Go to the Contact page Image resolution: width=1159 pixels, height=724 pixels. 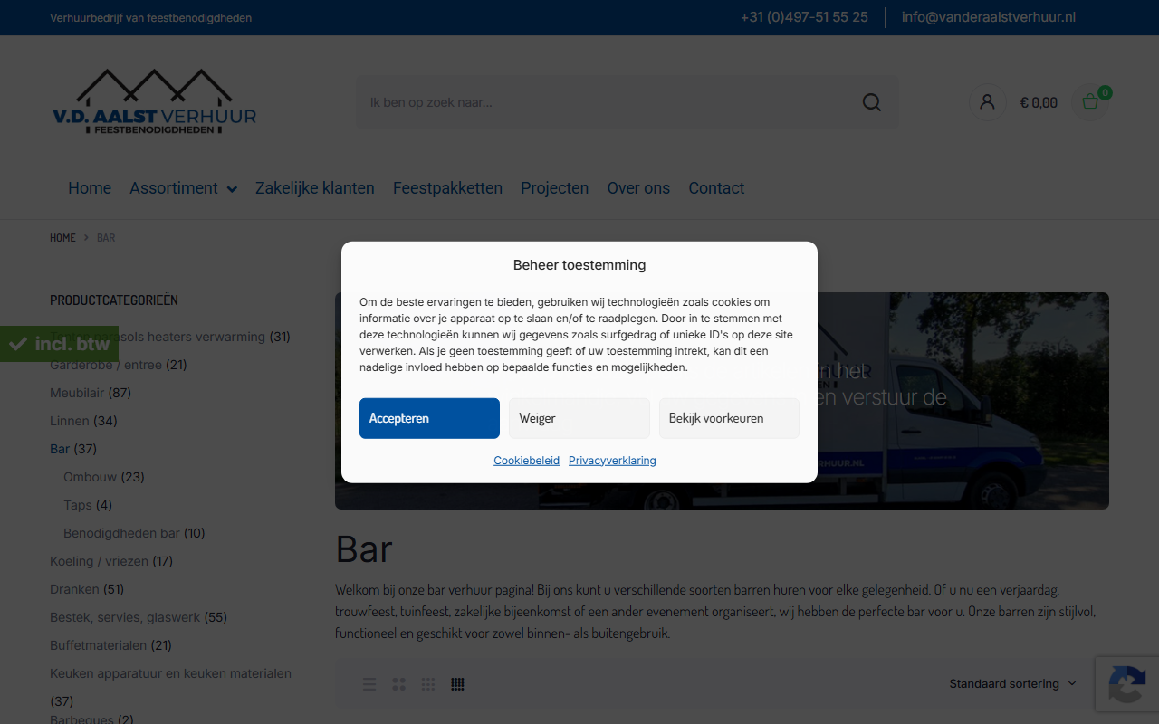(716, 188)
